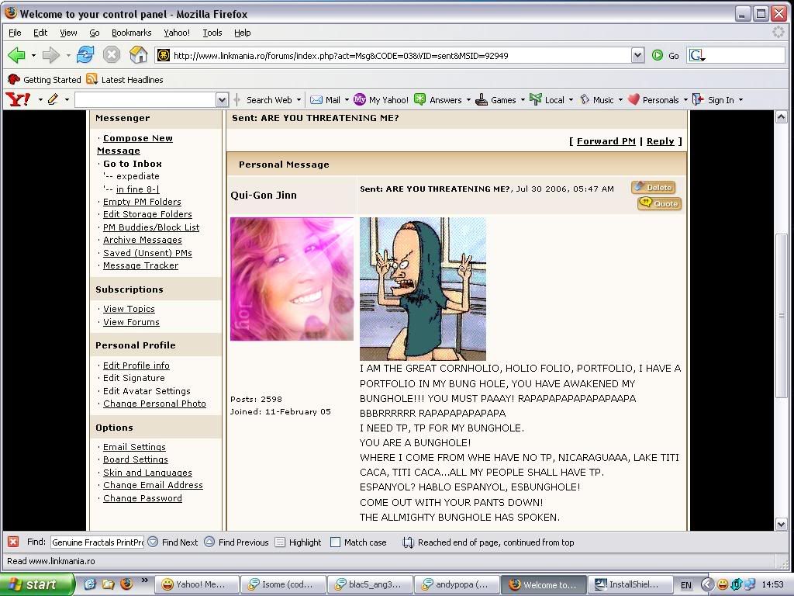The height and width of the screenshot is (596, 794).
Task: Click the Yahoo toolbar search field
Action: pyautogui.click(x=145, y=100)
